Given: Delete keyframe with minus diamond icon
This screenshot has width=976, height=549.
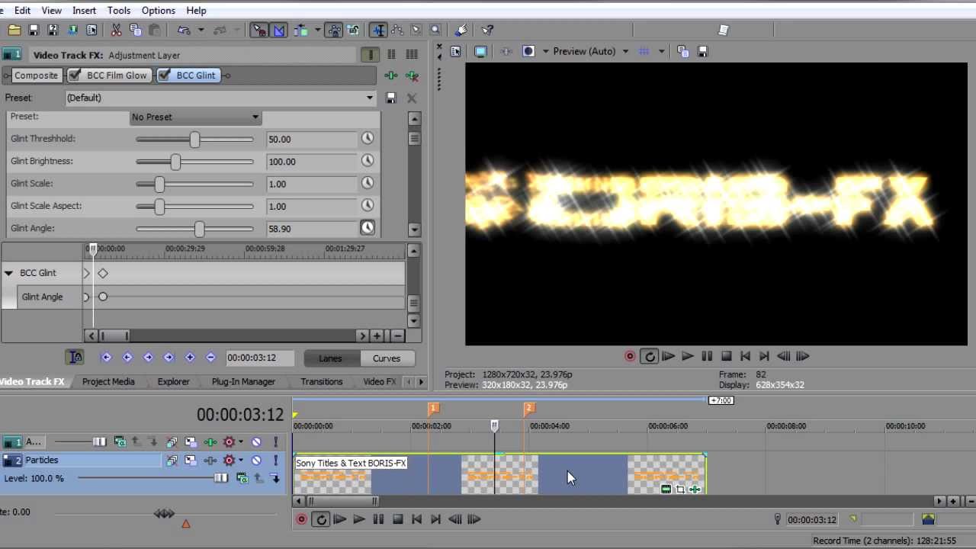Looking at the screenshot, I should tap(210, 358).
